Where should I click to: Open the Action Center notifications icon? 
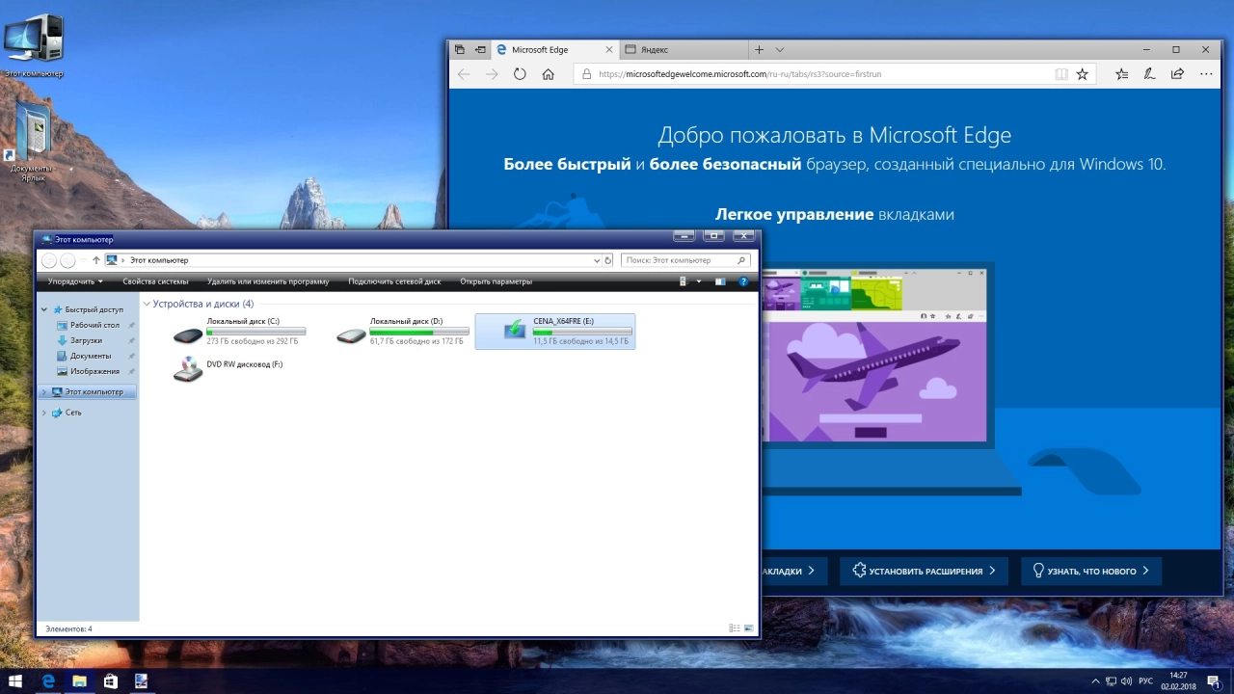pyautogui.click(x=1213, y=681)
